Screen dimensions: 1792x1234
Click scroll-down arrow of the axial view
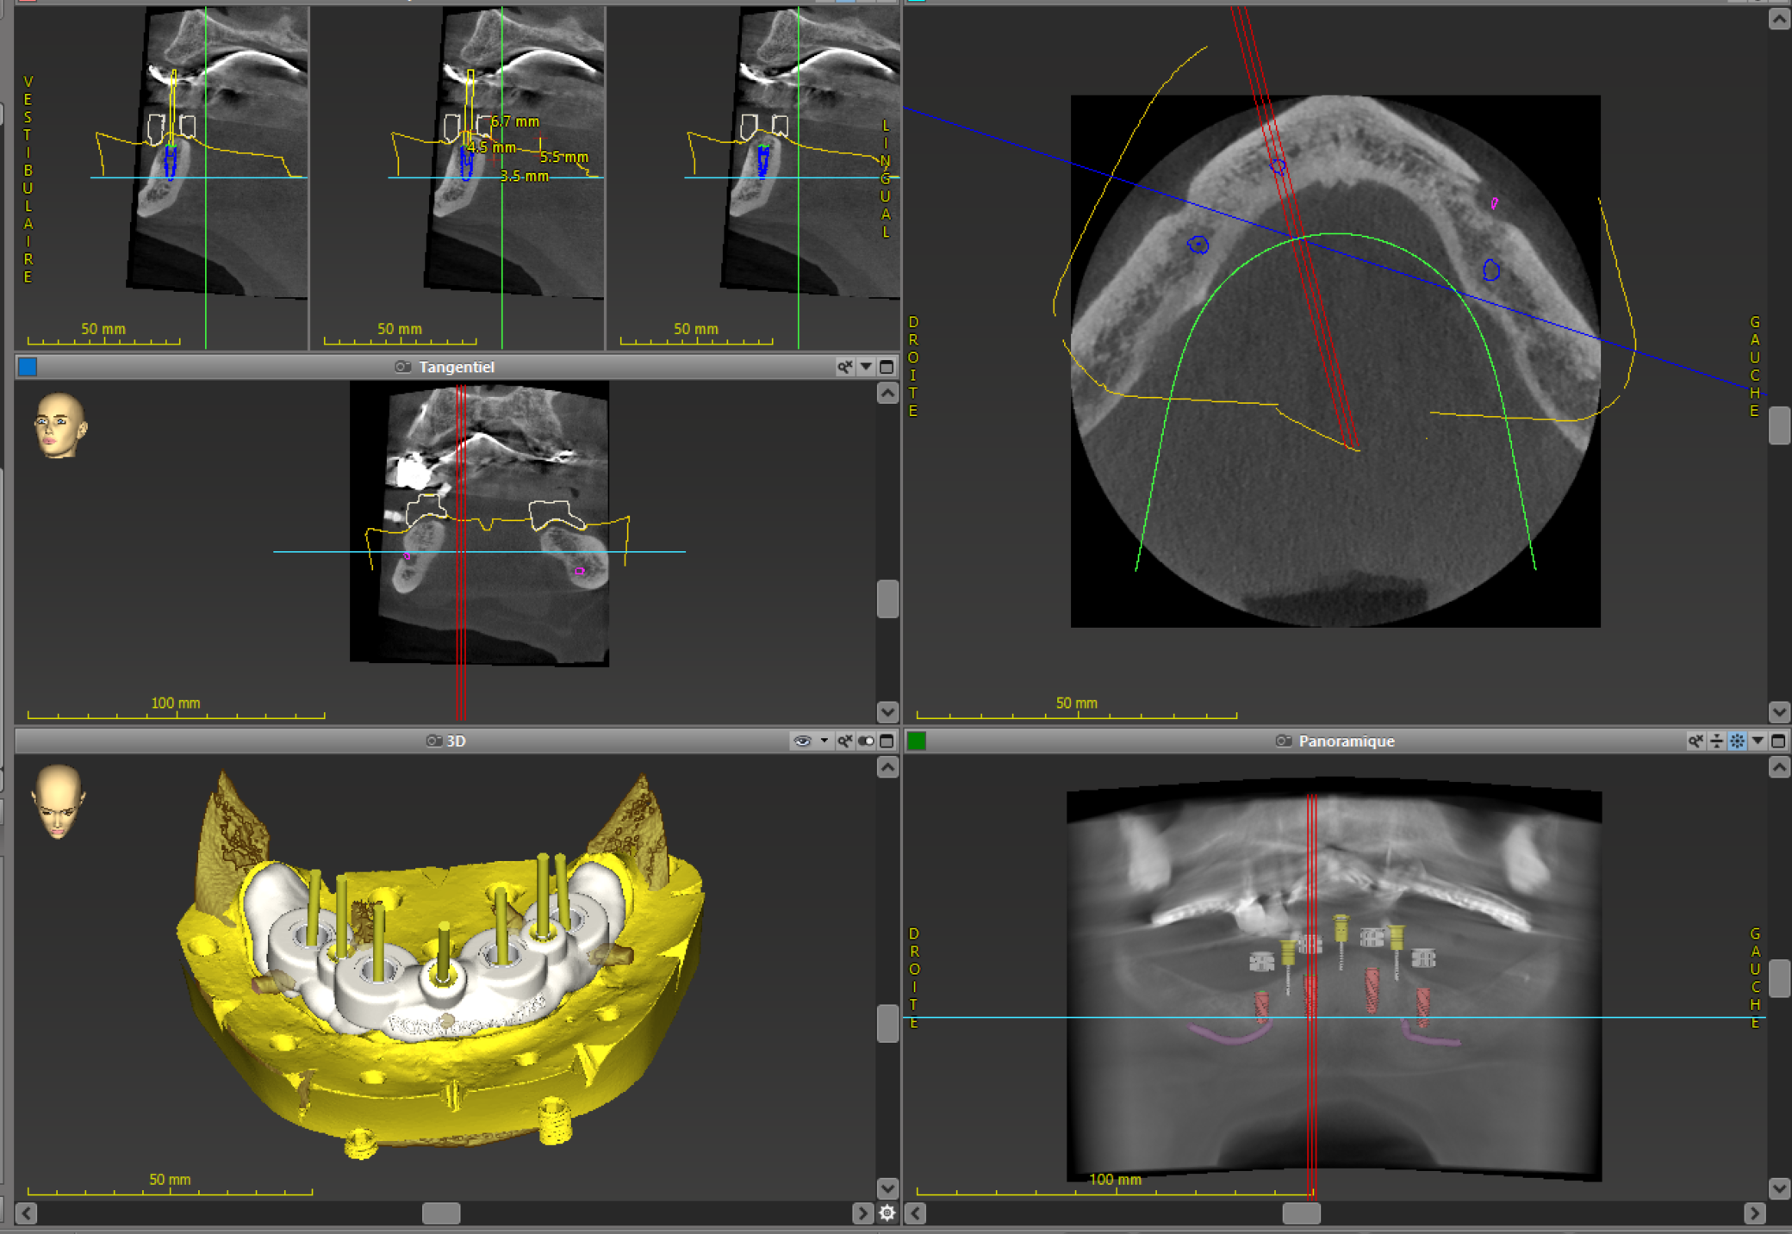[x=1779, y=712]
